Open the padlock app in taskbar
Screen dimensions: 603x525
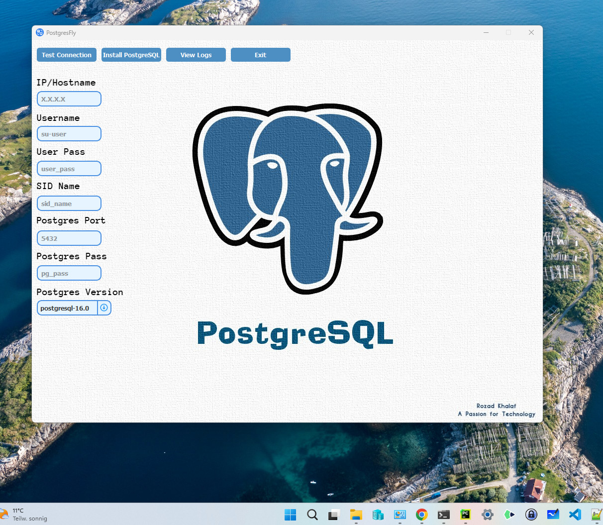(531, 514)
